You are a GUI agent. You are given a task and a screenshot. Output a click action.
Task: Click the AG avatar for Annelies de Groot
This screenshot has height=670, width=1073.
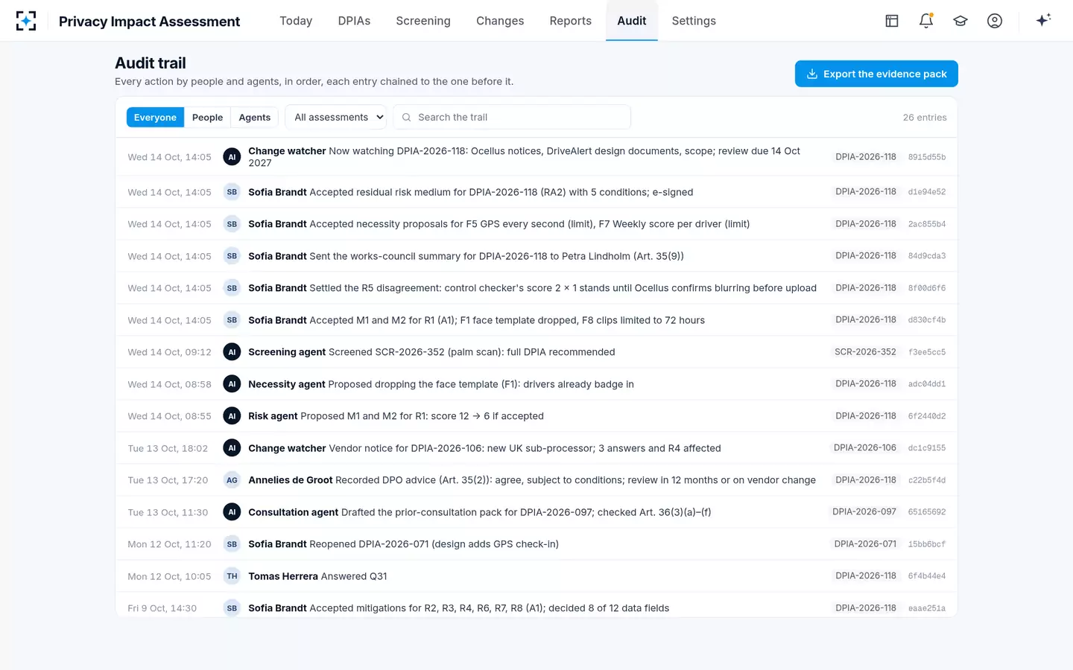pyautogui.click(x=232, y=480)
